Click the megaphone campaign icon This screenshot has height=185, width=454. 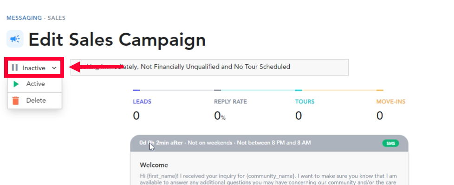tap(15, 39)
